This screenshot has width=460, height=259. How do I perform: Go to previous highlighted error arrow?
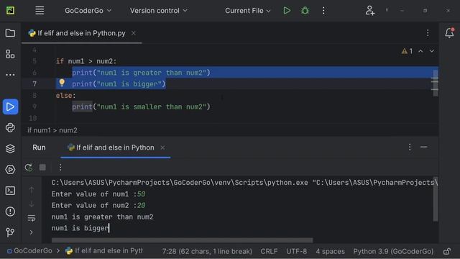pyautogui.click(x=420, y=51)
